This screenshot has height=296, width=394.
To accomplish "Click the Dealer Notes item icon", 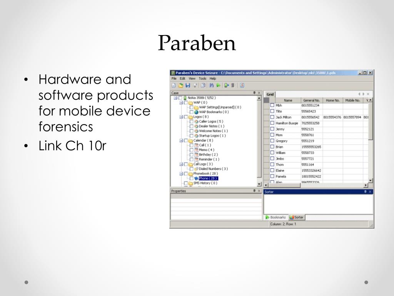I will [x=196, y=126].
